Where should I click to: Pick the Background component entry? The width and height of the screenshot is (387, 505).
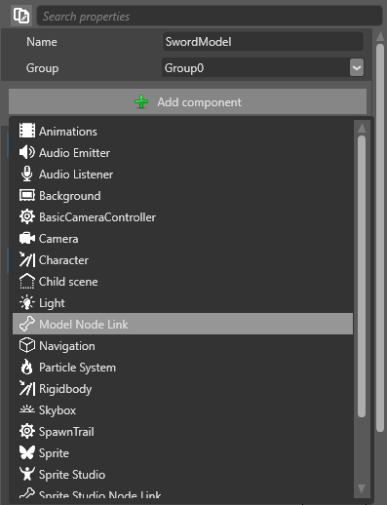[182, 195]
